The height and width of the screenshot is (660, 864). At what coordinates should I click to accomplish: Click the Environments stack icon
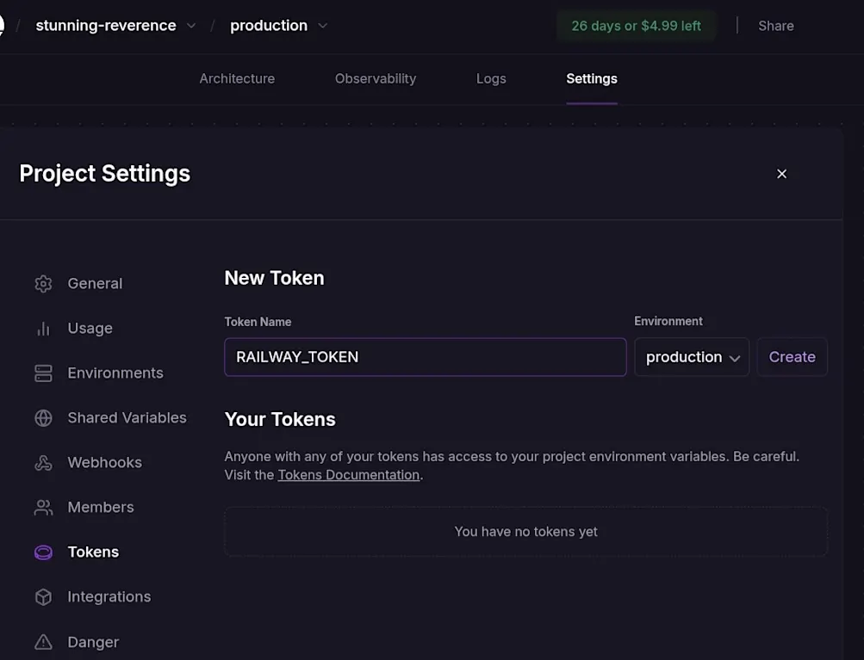pos(43,373)
